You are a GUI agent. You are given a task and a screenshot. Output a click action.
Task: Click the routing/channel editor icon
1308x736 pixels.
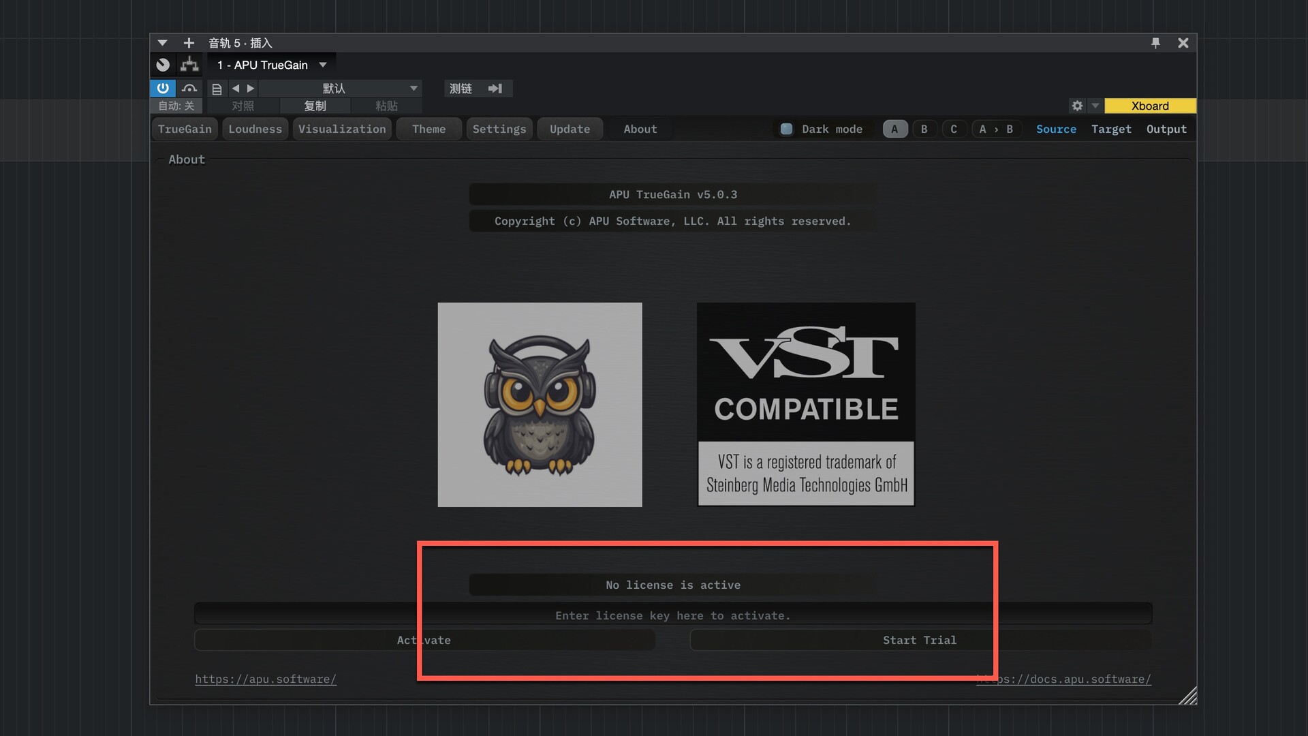(x=189, y=65)
